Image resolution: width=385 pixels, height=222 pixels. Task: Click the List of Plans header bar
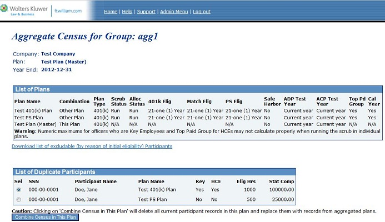coord(198,89)
